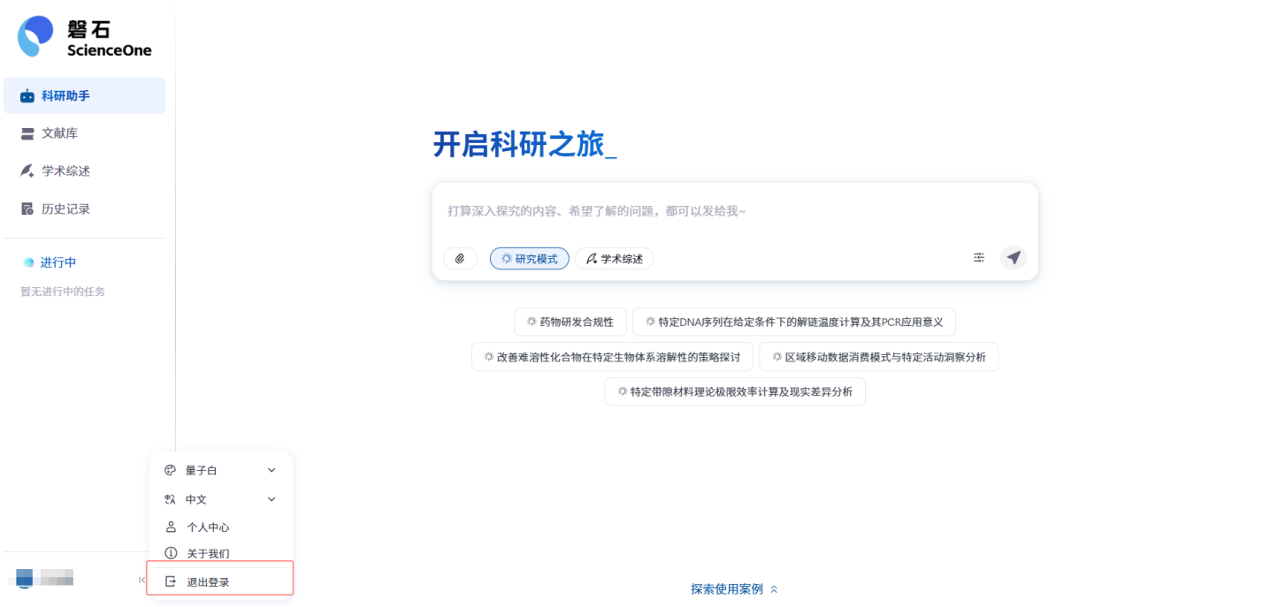Collapse the sidebar with the chevron toggle
The height and width of the screenshot is (607, 1262).
click(x=141, y=580)
